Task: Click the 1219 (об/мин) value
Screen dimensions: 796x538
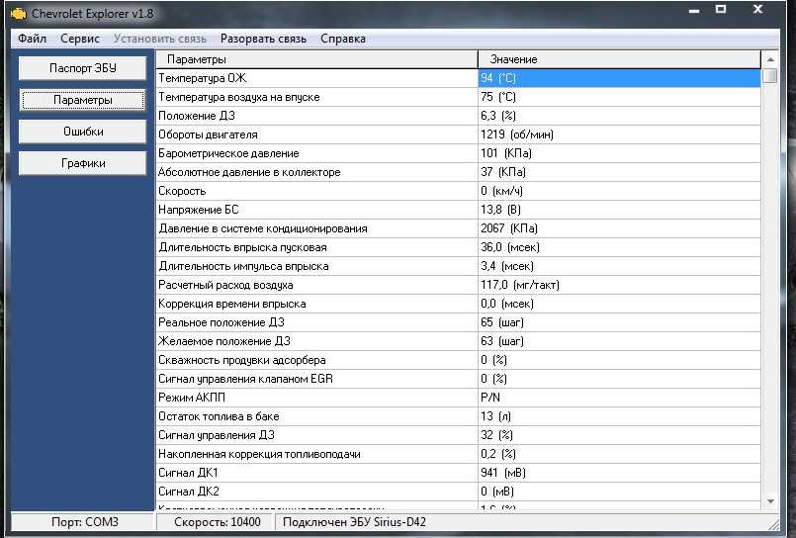Action: pyautogui.click(x=517, y=134)
